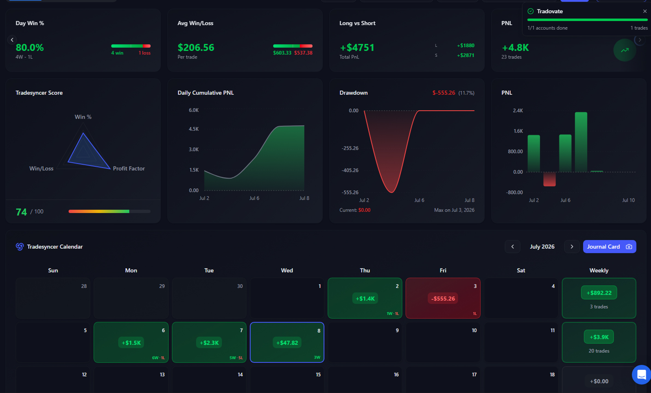Screen dimensions: 651x393
Task: Go to next month in calendar
Action: pos(572,246)
